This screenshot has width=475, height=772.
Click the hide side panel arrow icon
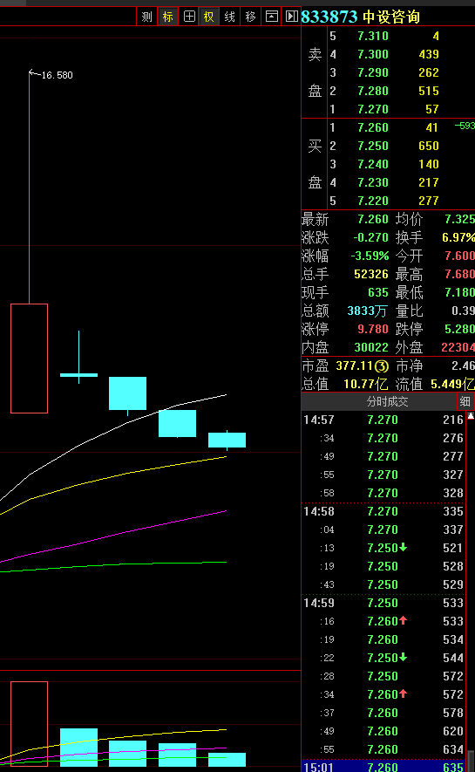click(x=292, y=17)
